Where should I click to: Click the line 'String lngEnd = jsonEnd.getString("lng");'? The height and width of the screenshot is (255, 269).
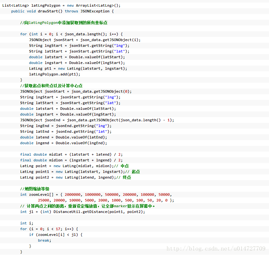[x=66, y=126]
